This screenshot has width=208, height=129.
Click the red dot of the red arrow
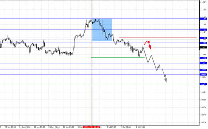click(x=149, y=42)
